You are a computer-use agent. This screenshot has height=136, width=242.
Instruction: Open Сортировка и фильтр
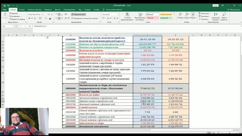pyautogui.click(x=216, y=17)
